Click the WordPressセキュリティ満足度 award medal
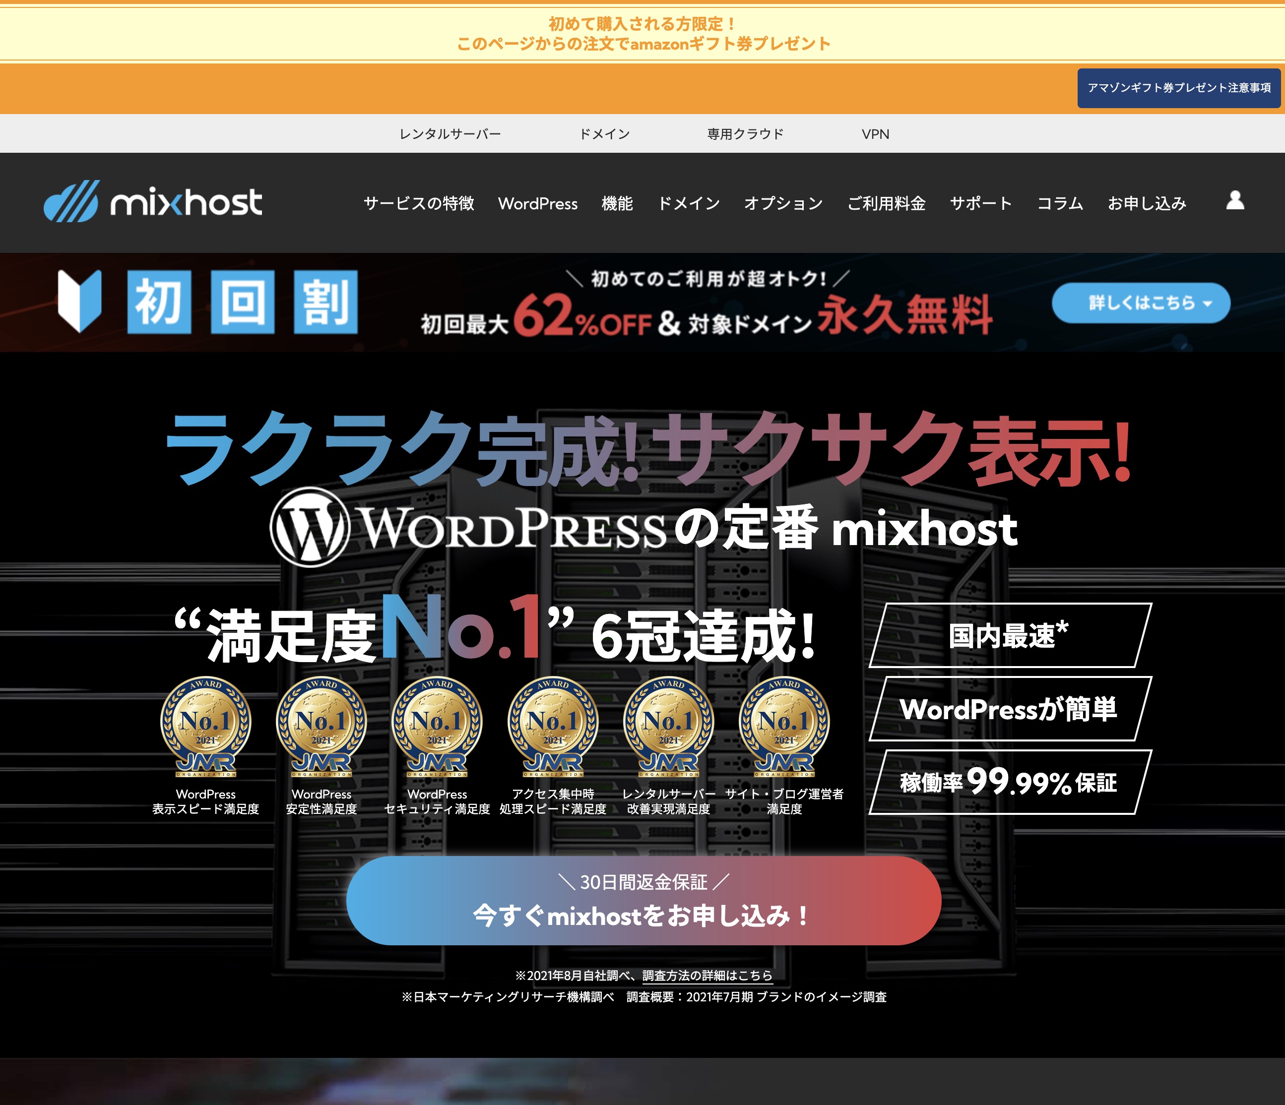This screenshot has height=1105, width=1285. pos(437,726)
